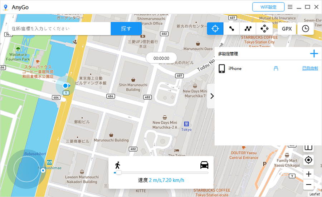Click the 已自由制 link for iPhone
This screenshot has height=197, width=322.
tap(310, 68)
